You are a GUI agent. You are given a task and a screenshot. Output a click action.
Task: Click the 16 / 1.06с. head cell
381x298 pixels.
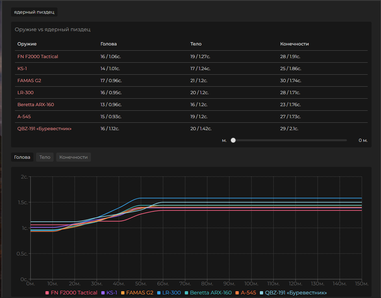pos(110,56)
